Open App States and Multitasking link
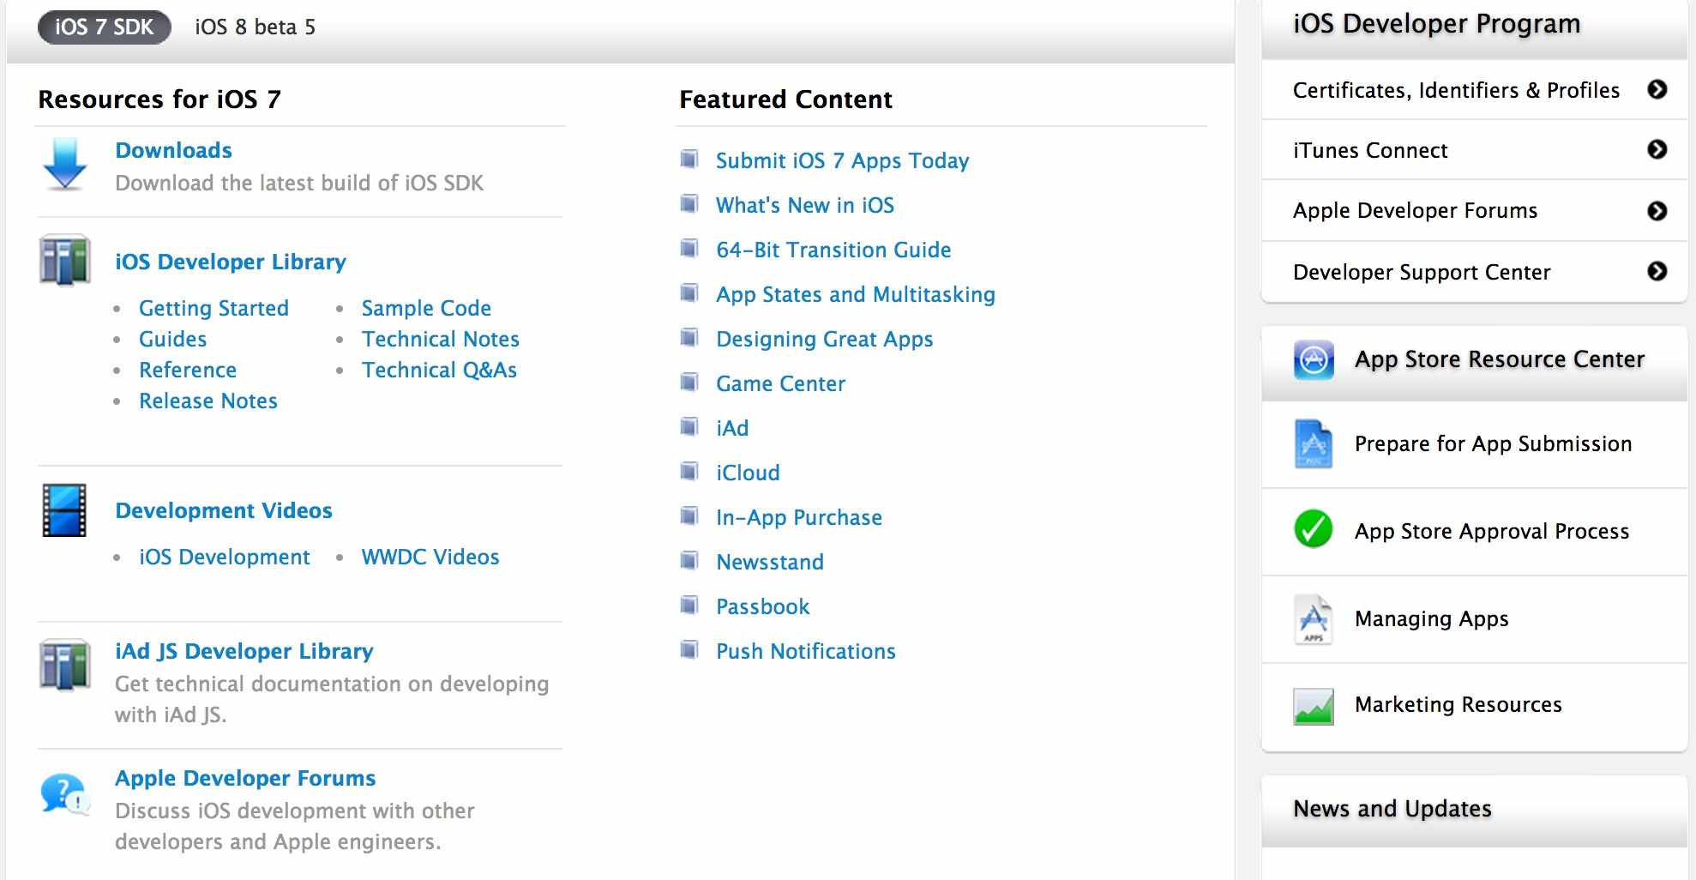1696x880 pixels. [x=856, y=294]
